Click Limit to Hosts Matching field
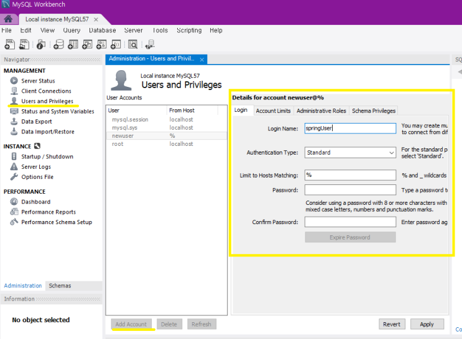Image resolution: width=462 pixels, height=339 pixels. coord(350,175)
